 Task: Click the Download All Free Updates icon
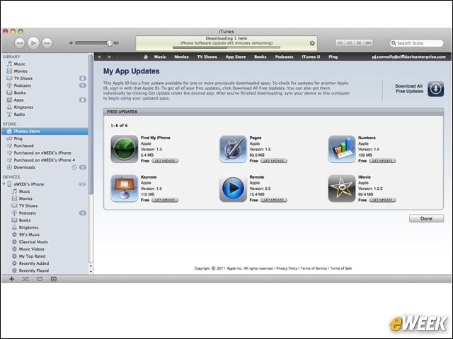point(436,89)
